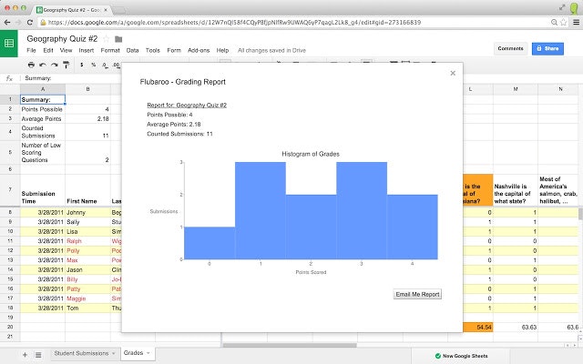
Task: Apply currency format with dollar icon
Action: click(x=82, y=65)
